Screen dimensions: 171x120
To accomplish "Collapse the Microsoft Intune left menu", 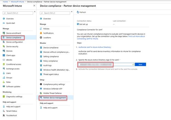I will (x=35, y=11).
